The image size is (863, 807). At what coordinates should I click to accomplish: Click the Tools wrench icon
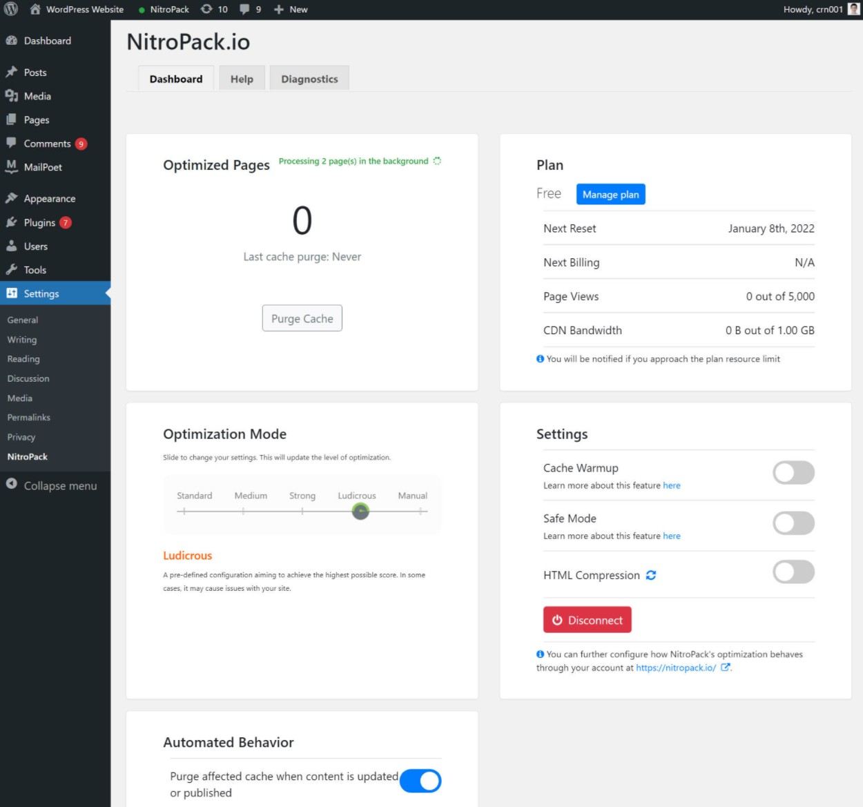click(x=11, y=269)
